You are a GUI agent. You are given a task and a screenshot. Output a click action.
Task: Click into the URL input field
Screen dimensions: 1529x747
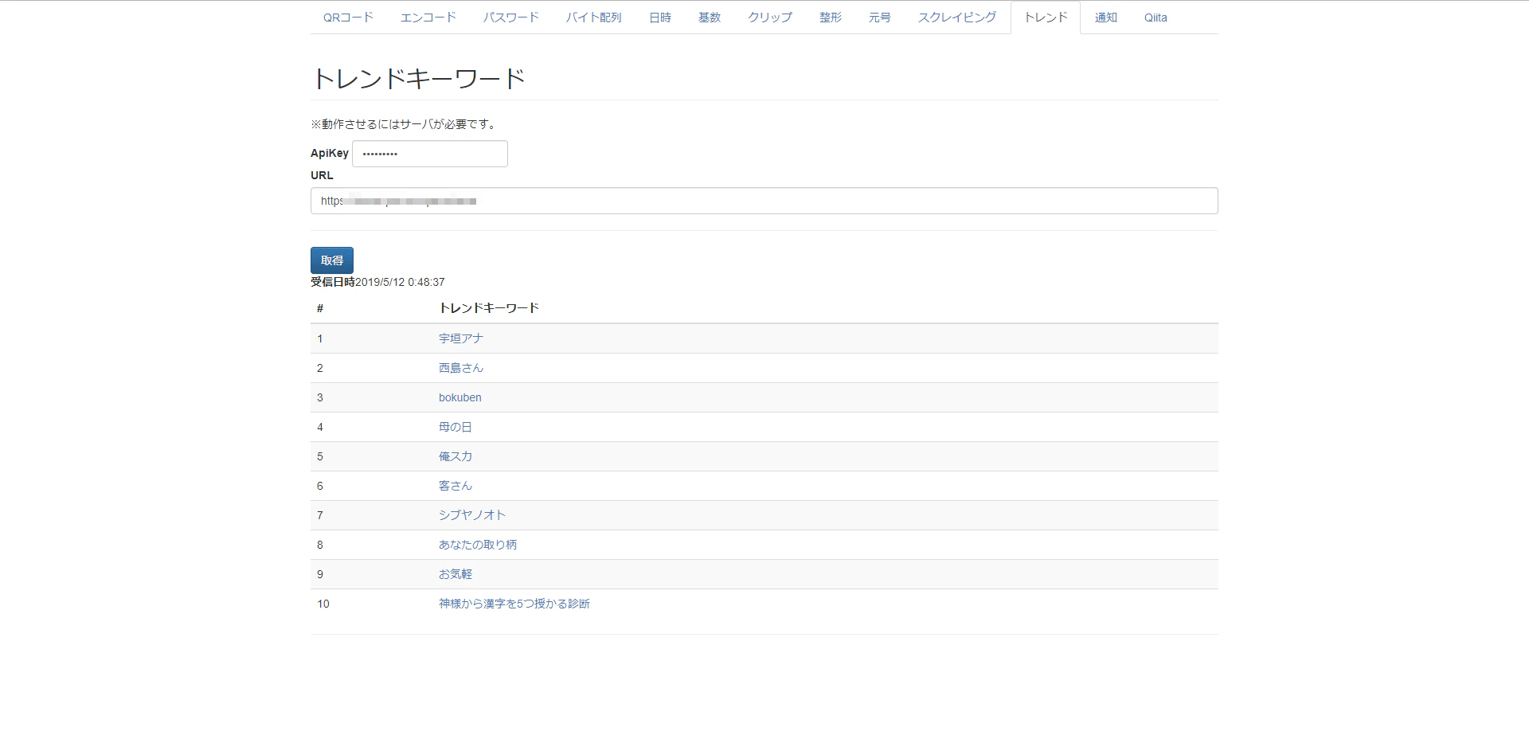click(764, 201)
